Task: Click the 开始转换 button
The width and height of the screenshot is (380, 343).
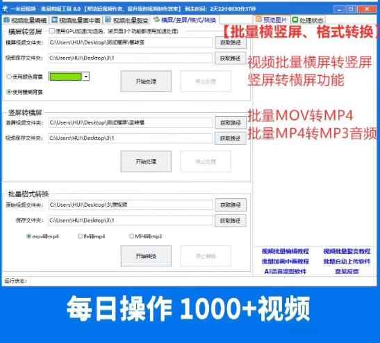Action: (146, 256)
